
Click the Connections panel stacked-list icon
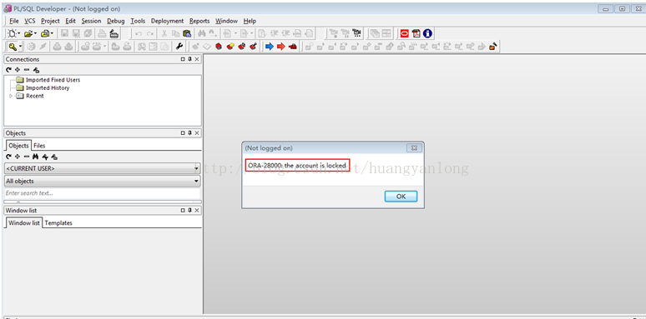coord(36,70)
